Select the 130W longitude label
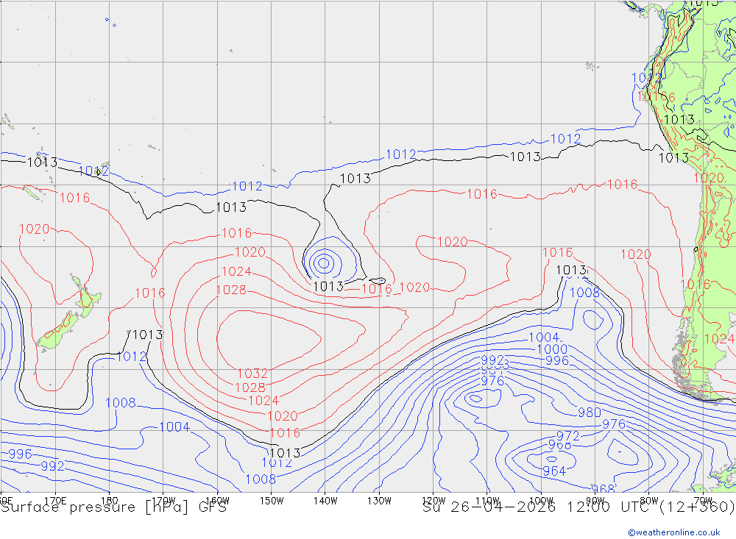This screenshot has height=539, width=736. 379,501
